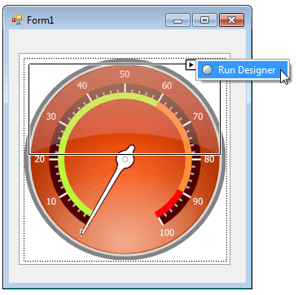
Task: Maximize the Form1 window
Action: coord(204,20)
